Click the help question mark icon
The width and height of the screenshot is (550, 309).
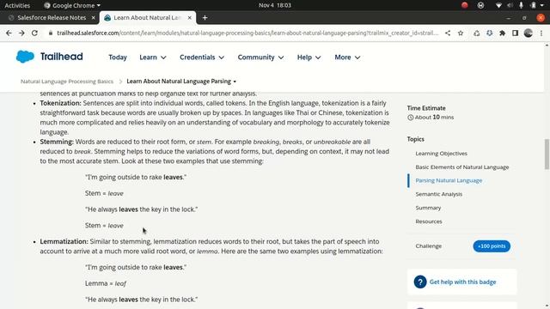click(x=420, y=282)
